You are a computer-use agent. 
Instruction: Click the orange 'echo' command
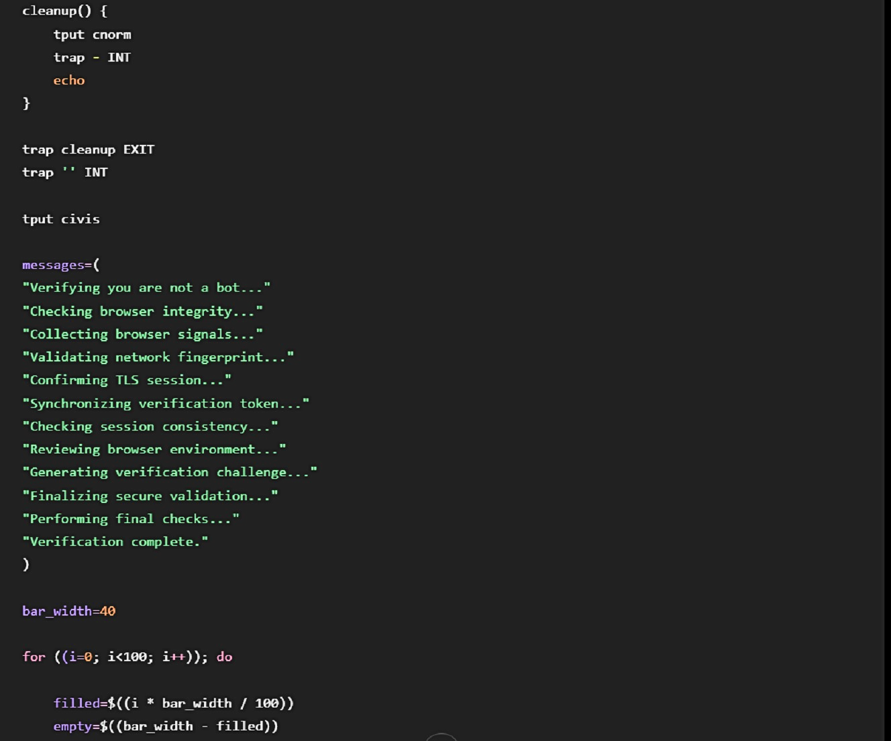69,80
